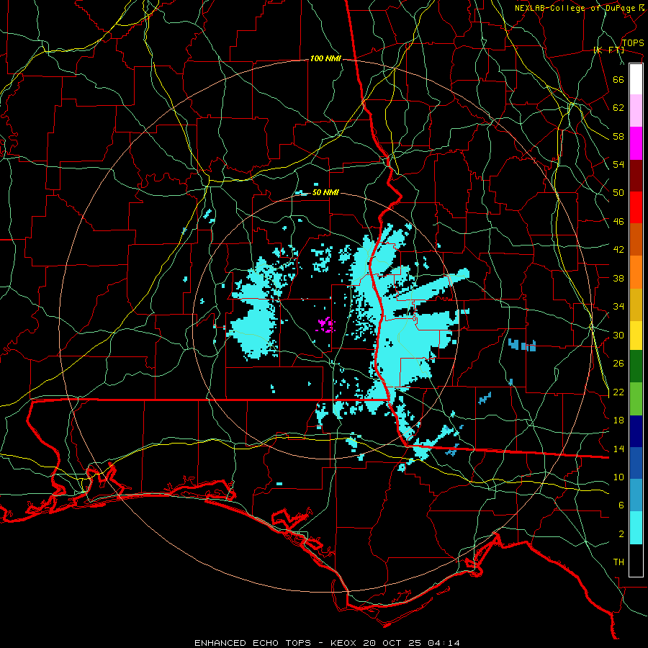Select the dark red legend swatch
The height and width of the screenshot is (648, 648).
pos(636,176)
